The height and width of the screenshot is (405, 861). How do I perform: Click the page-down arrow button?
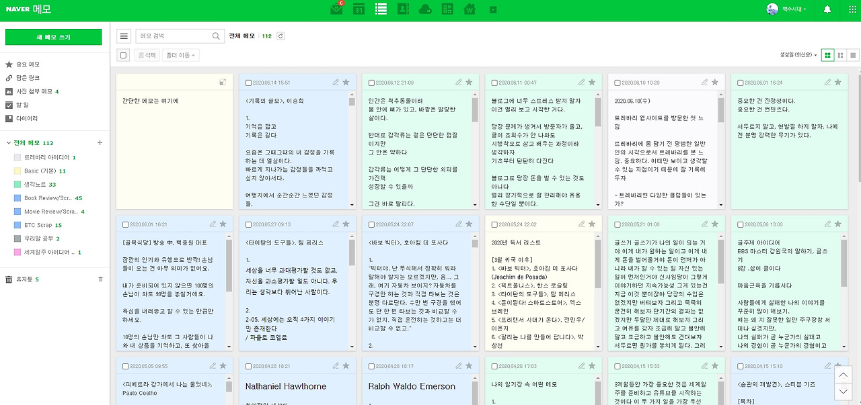coord(843,392)
